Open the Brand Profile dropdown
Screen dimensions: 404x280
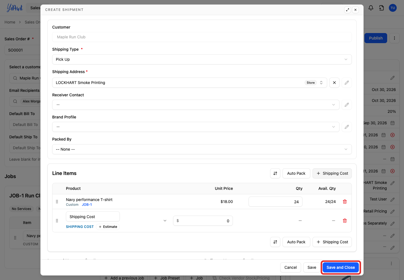click(196, 127)
